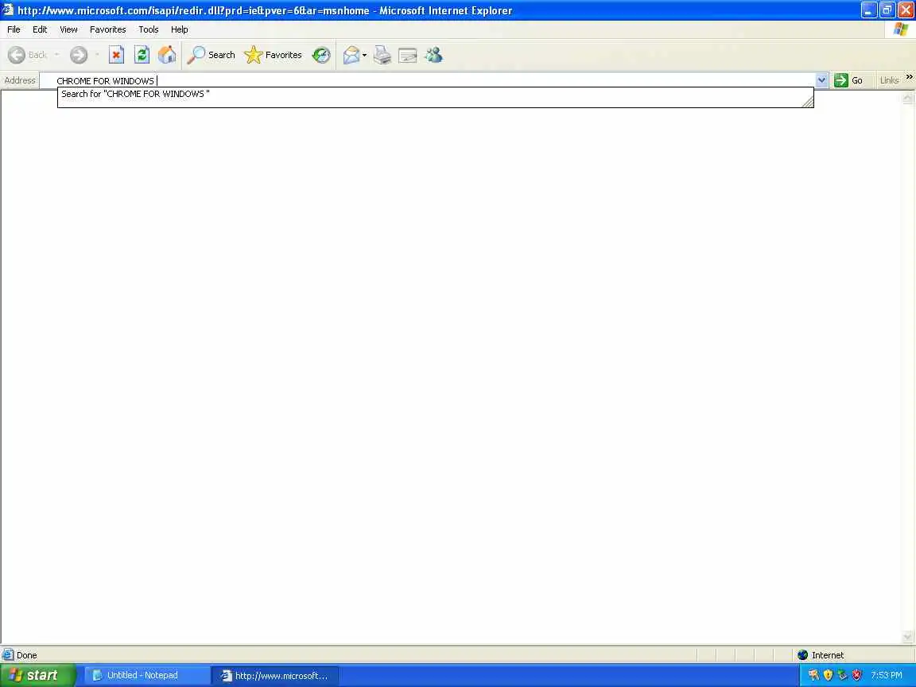Click the Internet security zone indicator
Viewport: 916px width, 687px height.
(x=821, y=655)
